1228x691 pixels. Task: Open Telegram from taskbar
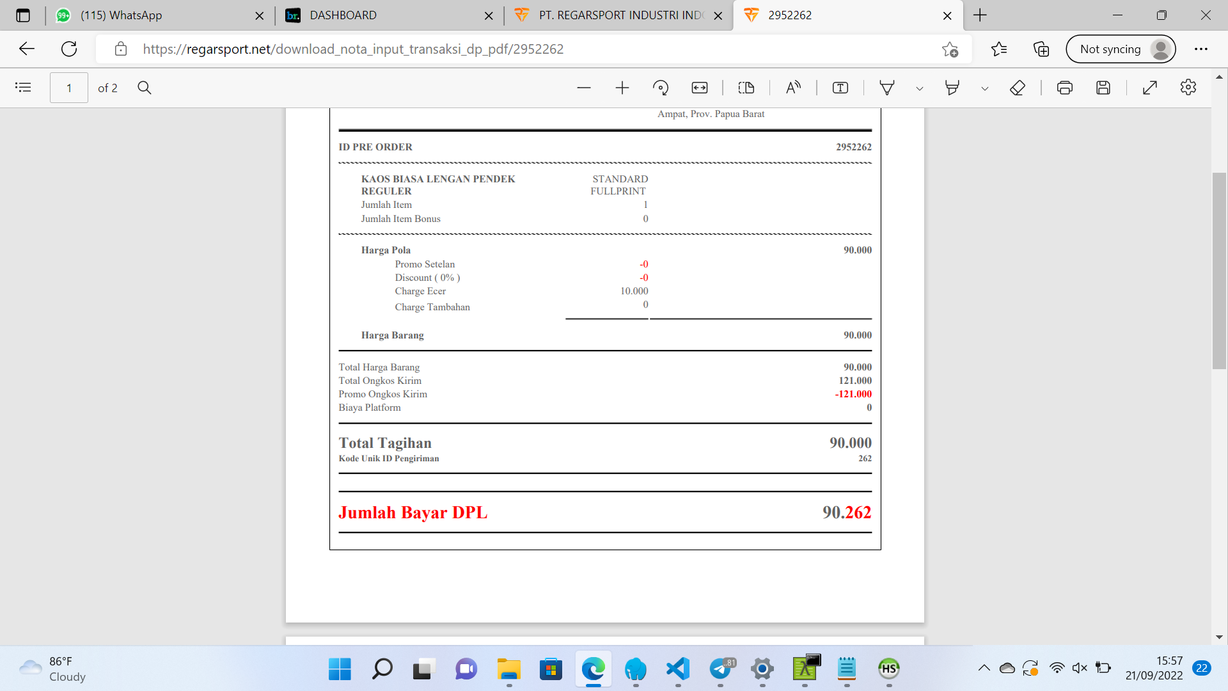click(721, 669)
